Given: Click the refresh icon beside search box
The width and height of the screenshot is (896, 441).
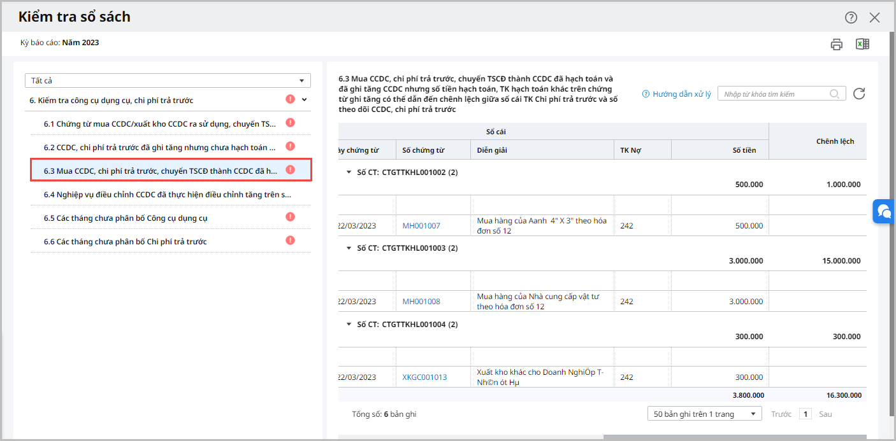Looking at the screenshot, I should (859, 94).
